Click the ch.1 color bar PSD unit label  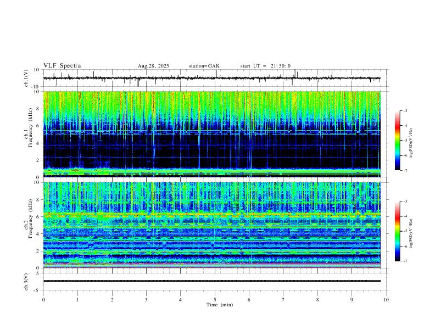pos(411,143)
